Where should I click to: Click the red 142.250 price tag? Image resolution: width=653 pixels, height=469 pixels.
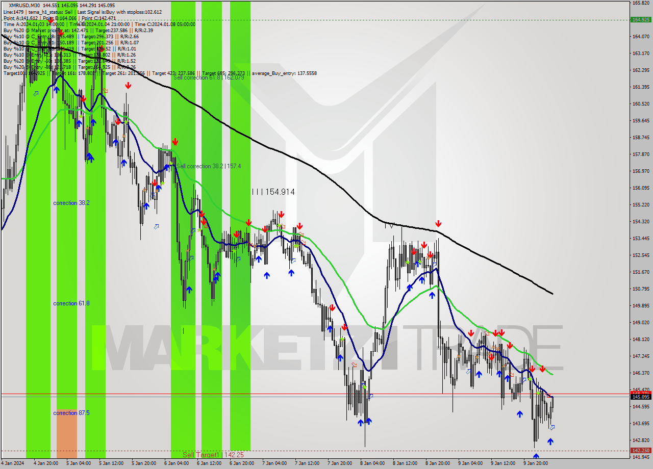(640, 451)
